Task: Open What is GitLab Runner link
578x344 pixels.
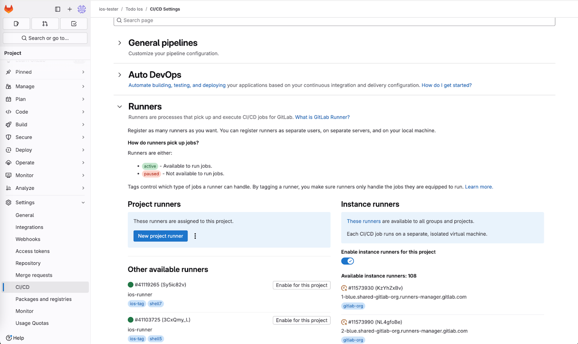Action: coord(322,117)
